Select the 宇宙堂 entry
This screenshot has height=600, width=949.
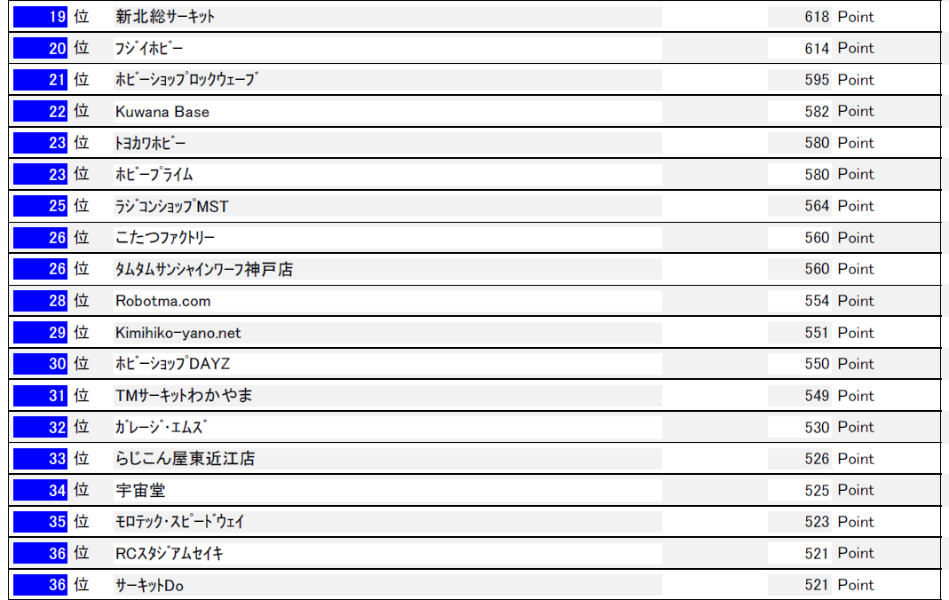[x=140, y=490]
